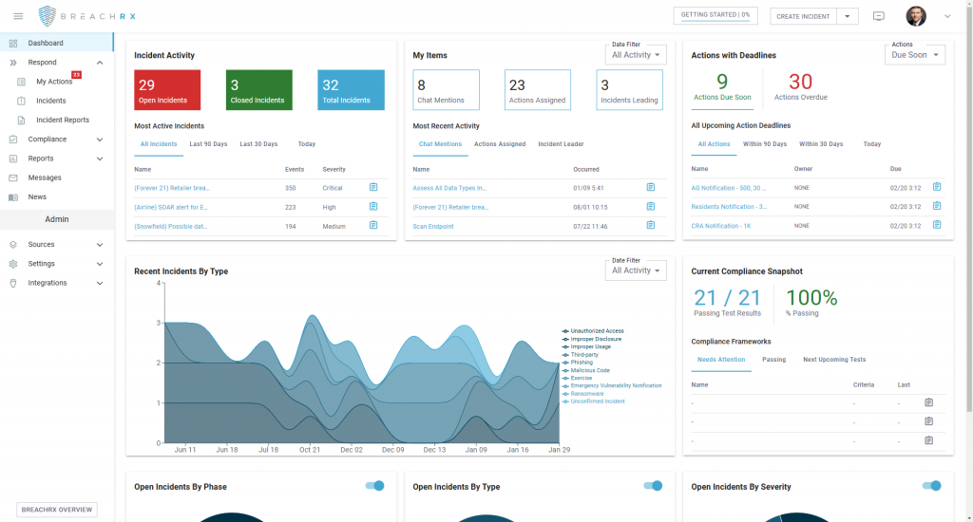This screenshot has height=522, width=973.
Task: Open the Actions Due Soon dropdown
Action: click(x=915, y=54)
